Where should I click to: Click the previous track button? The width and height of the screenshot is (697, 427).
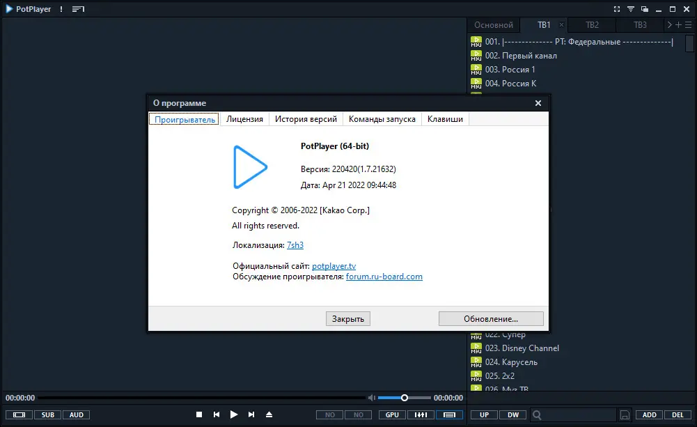click(x=217, y=414)
